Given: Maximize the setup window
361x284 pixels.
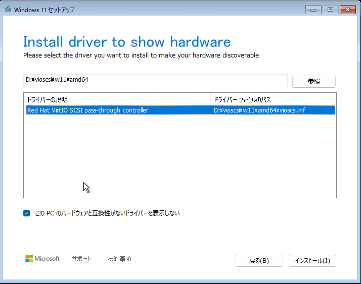Looking at the screenshot, I should [330, 10].
